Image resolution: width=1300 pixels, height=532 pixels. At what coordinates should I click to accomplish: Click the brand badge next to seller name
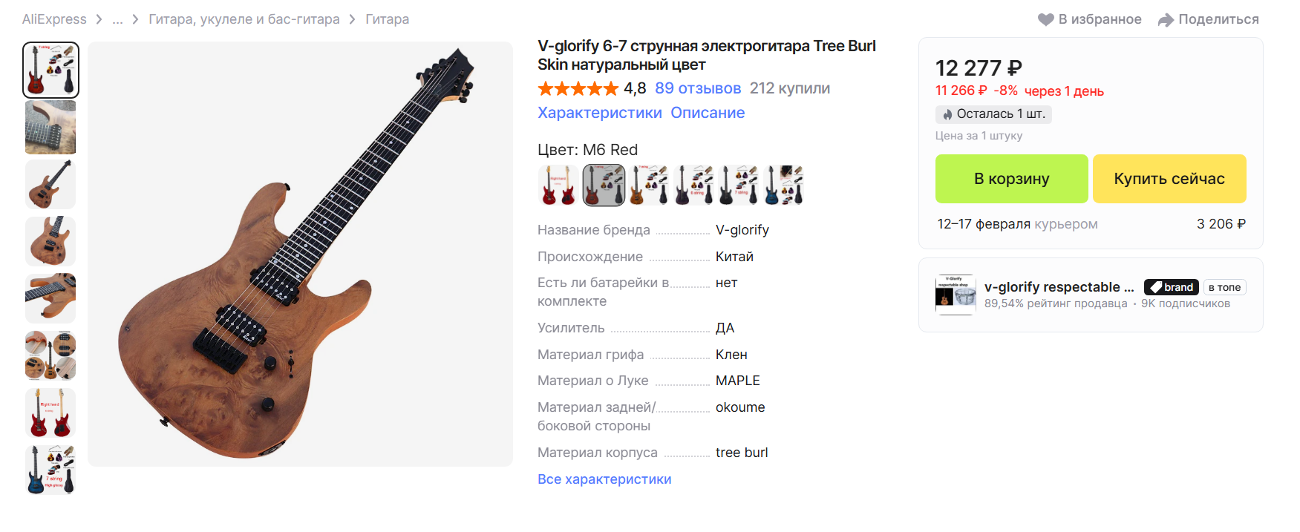click(x=1171, y=287)
